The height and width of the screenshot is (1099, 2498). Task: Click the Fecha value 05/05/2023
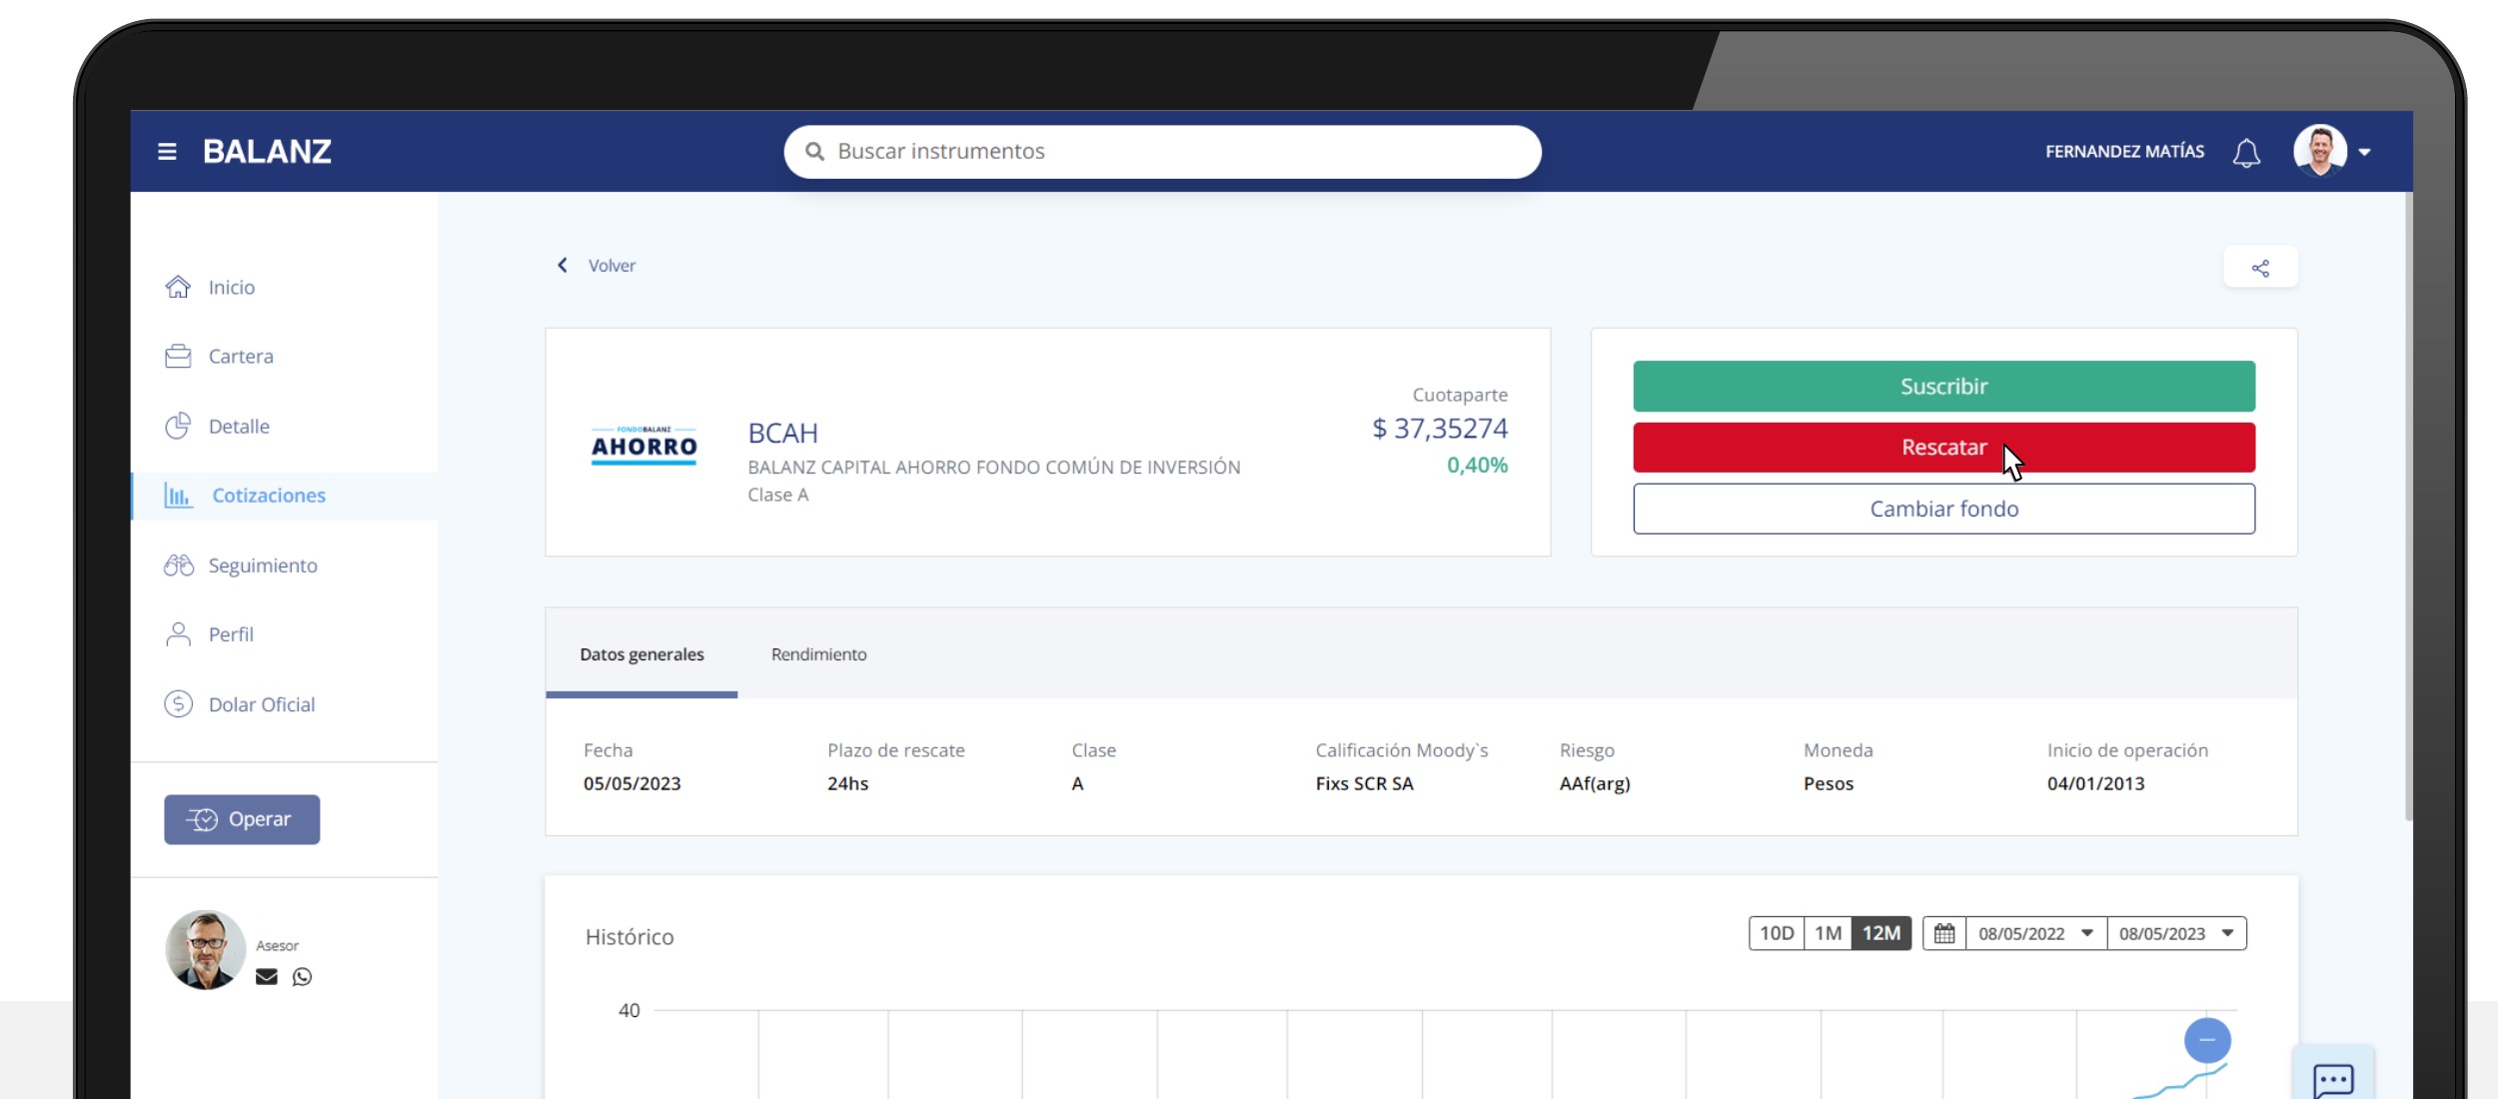631,784
